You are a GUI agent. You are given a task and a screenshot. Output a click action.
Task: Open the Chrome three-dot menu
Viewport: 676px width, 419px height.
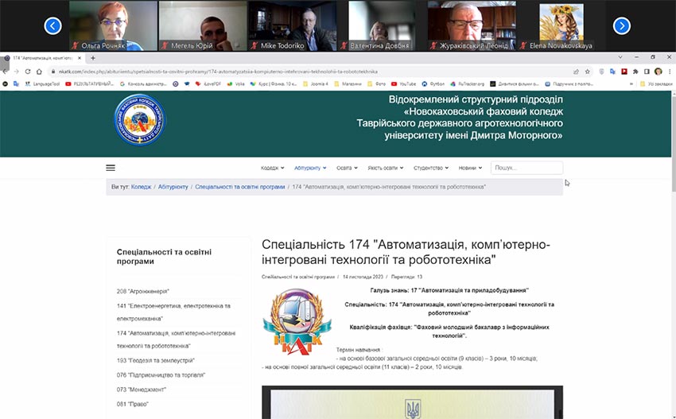point(668,72)
